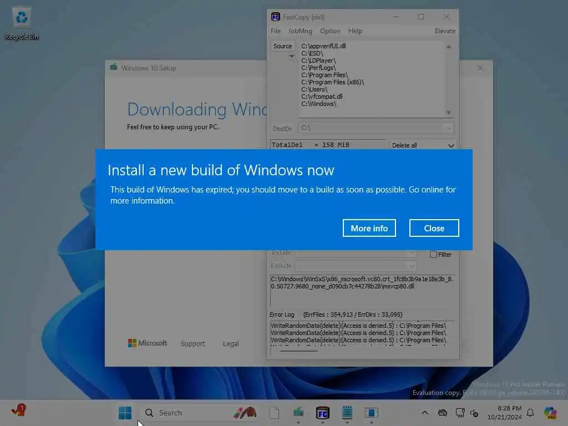Screen dimensions: 568x426
Task: Select C:\Users\ in the source list
Action: coord(314,89)
